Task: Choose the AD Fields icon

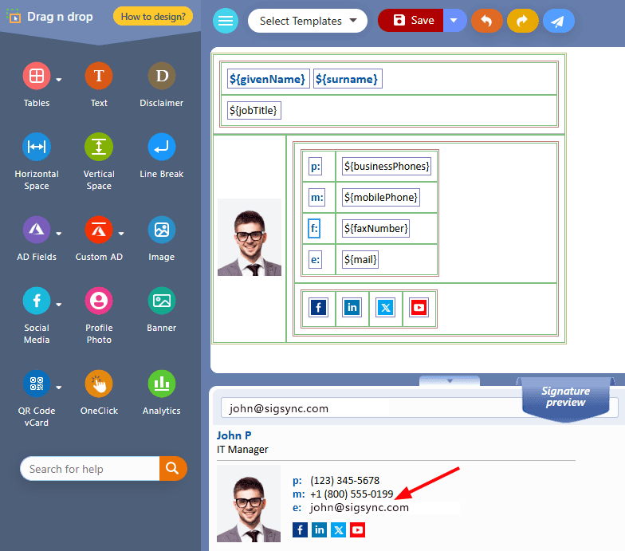Action: [37, 230]
